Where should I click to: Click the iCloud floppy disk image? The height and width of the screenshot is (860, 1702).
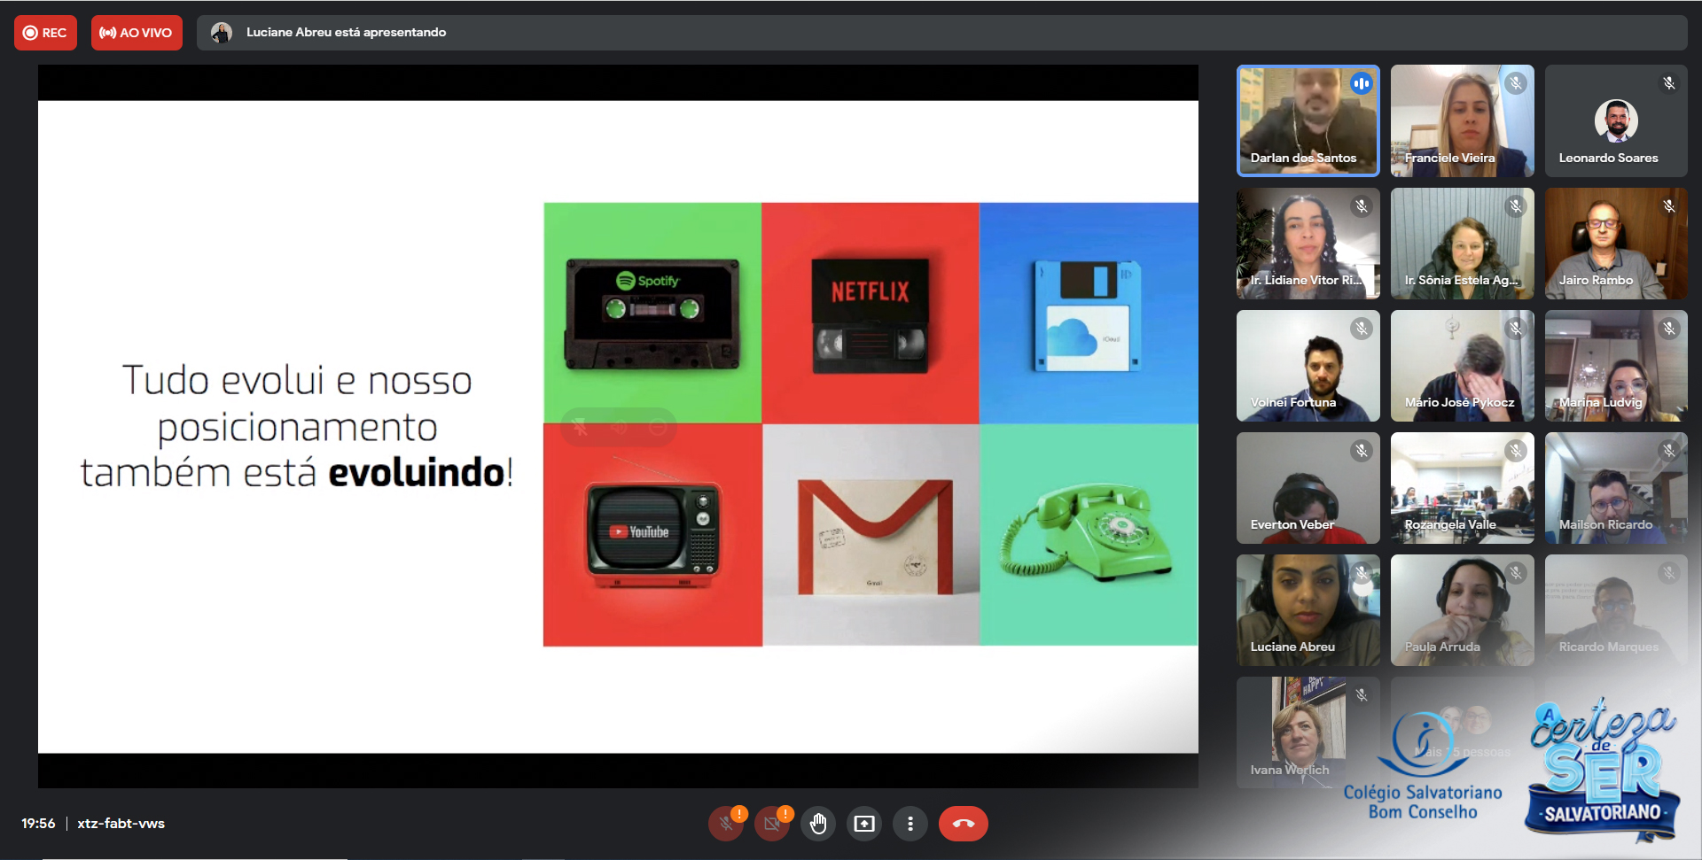pos(1089,313)
